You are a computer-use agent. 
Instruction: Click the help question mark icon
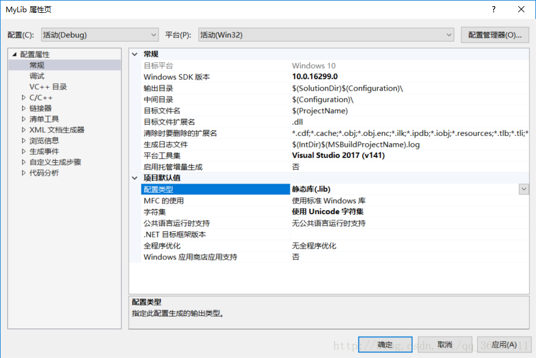[x=493, y=9]
